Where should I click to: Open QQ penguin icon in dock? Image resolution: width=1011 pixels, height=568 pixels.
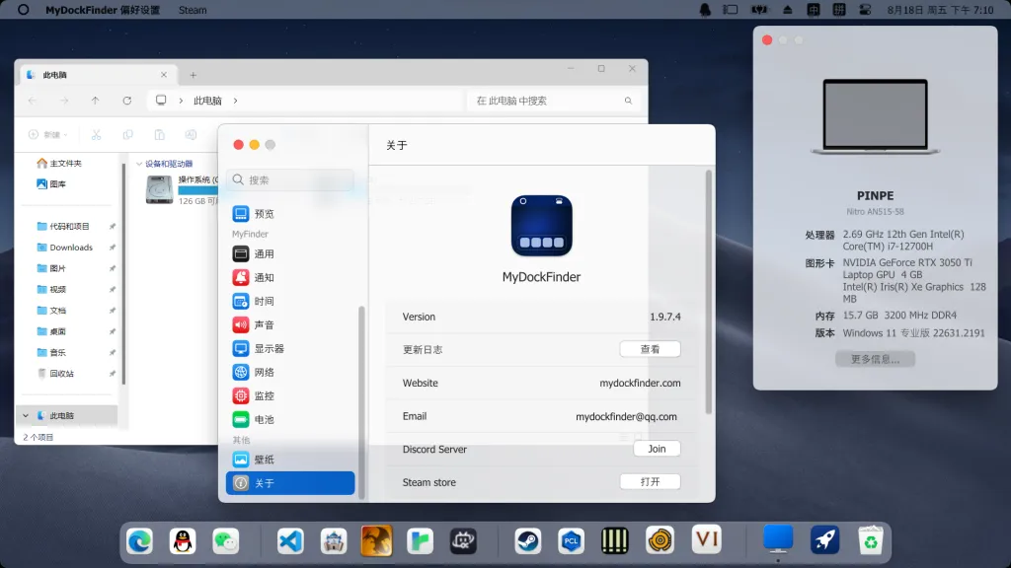point(183,541)
